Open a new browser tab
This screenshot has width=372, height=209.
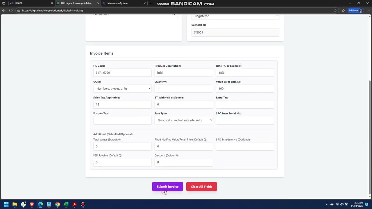pos(151,3)
